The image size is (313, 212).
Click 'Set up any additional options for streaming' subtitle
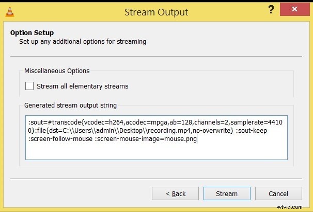[83, 42]
